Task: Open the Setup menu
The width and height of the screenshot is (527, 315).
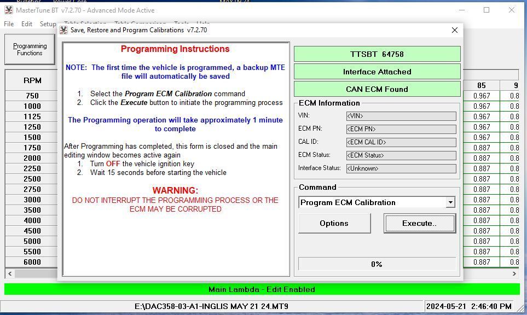Action: point(48,24)
